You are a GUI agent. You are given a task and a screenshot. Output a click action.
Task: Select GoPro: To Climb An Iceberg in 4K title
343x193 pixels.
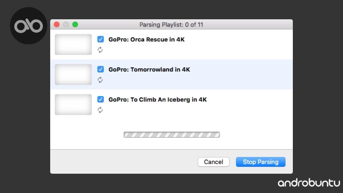click(x=157, y=100)
